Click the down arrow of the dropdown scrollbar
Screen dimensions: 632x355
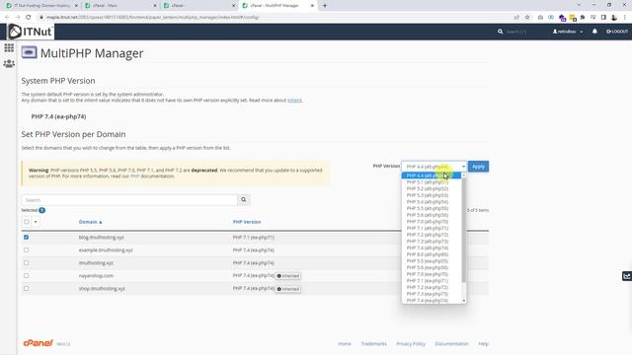tap(464, 301)
